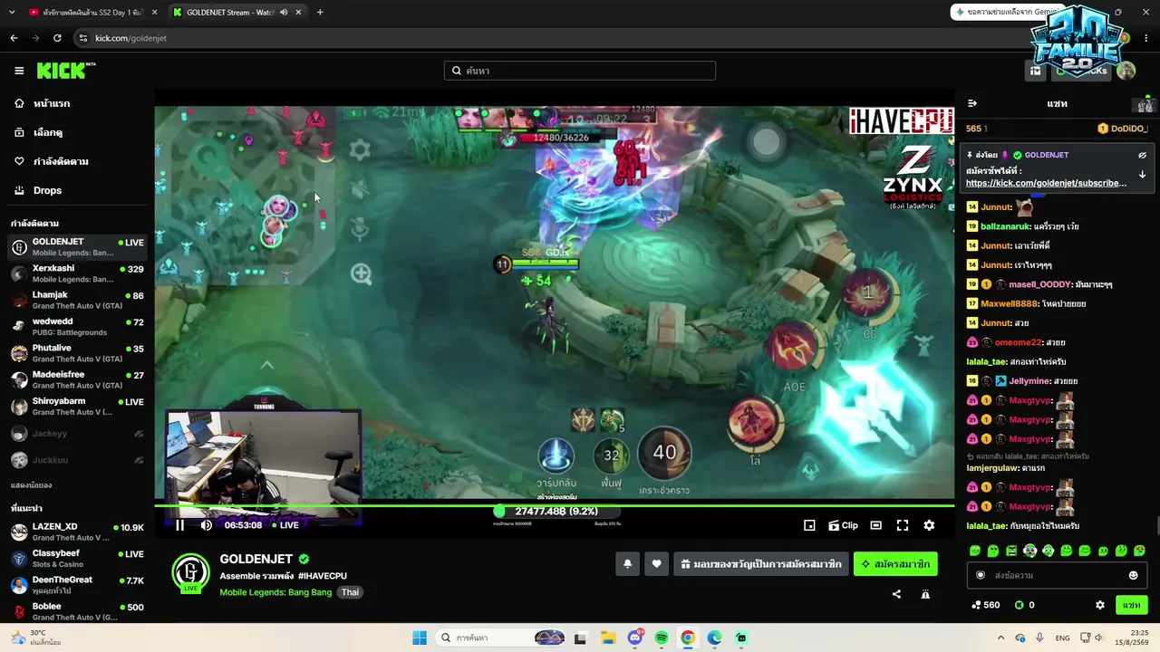Mute the stream player volume

206,525
